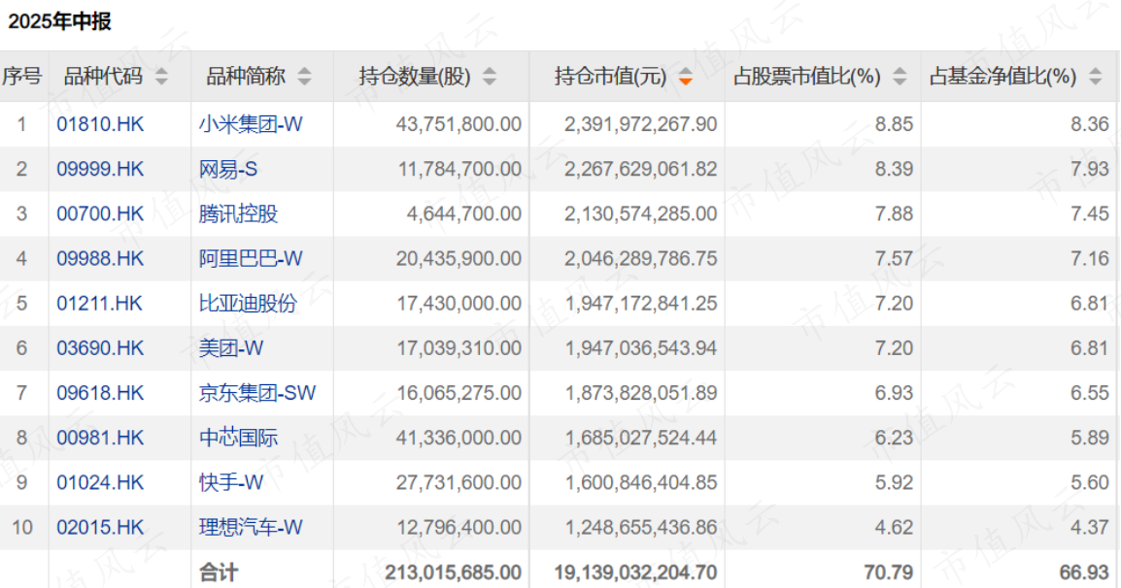Open 比亚迪股份 stock link
The height and width of the screenshot is (588, 1121).
pyautogui.click(x=248, y=304)
